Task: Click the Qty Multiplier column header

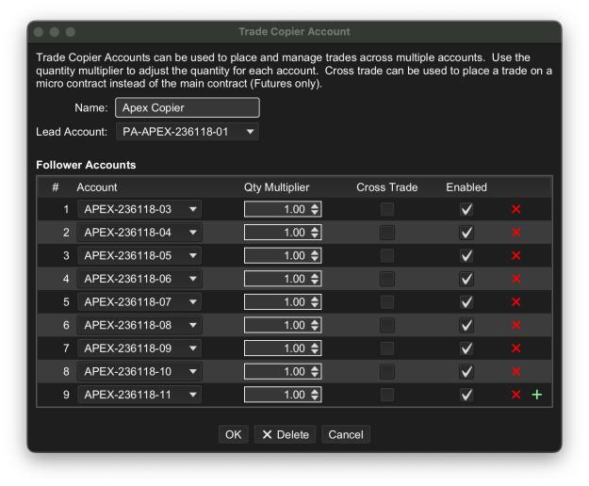Action: pos(276,187)
